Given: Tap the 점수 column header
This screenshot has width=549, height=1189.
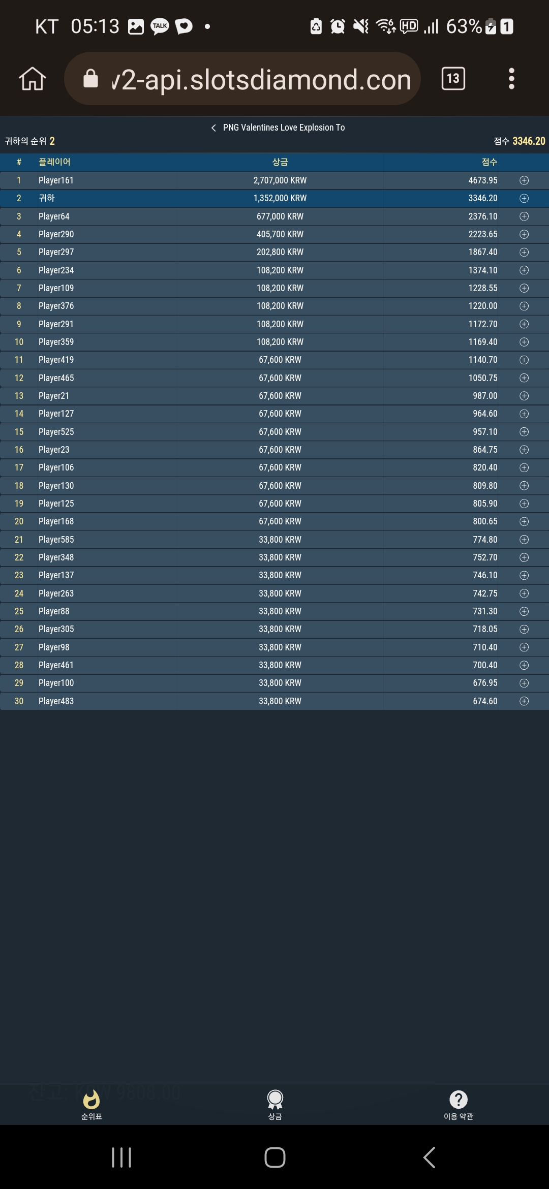Looking at the screenshot, I should (489, 162).
